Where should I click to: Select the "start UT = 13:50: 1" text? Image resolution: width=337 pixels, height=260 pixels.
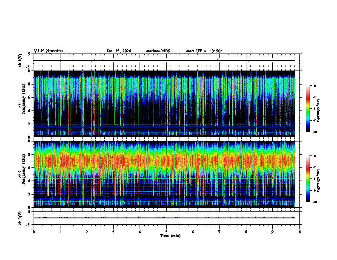coord(206,51)
